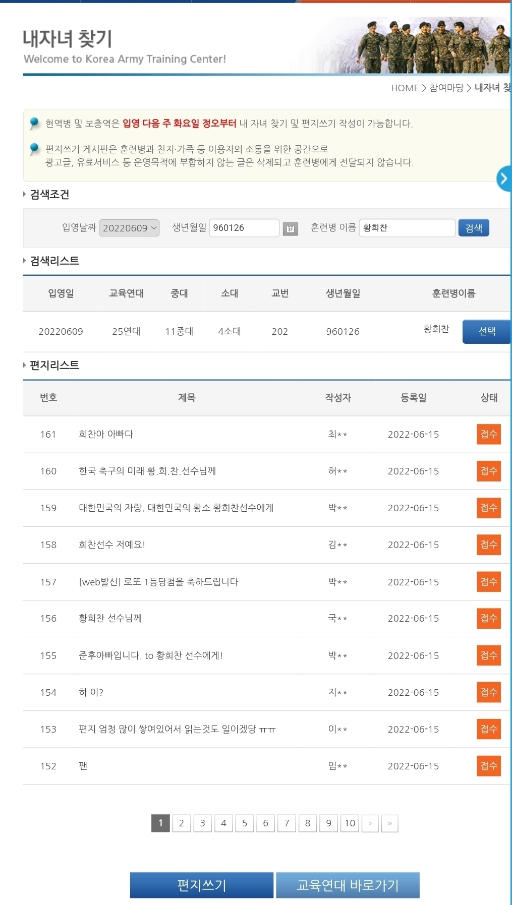Click the 선택 button for 황희찬
This screenshot has height=905, width=512.
coord(487,331)
